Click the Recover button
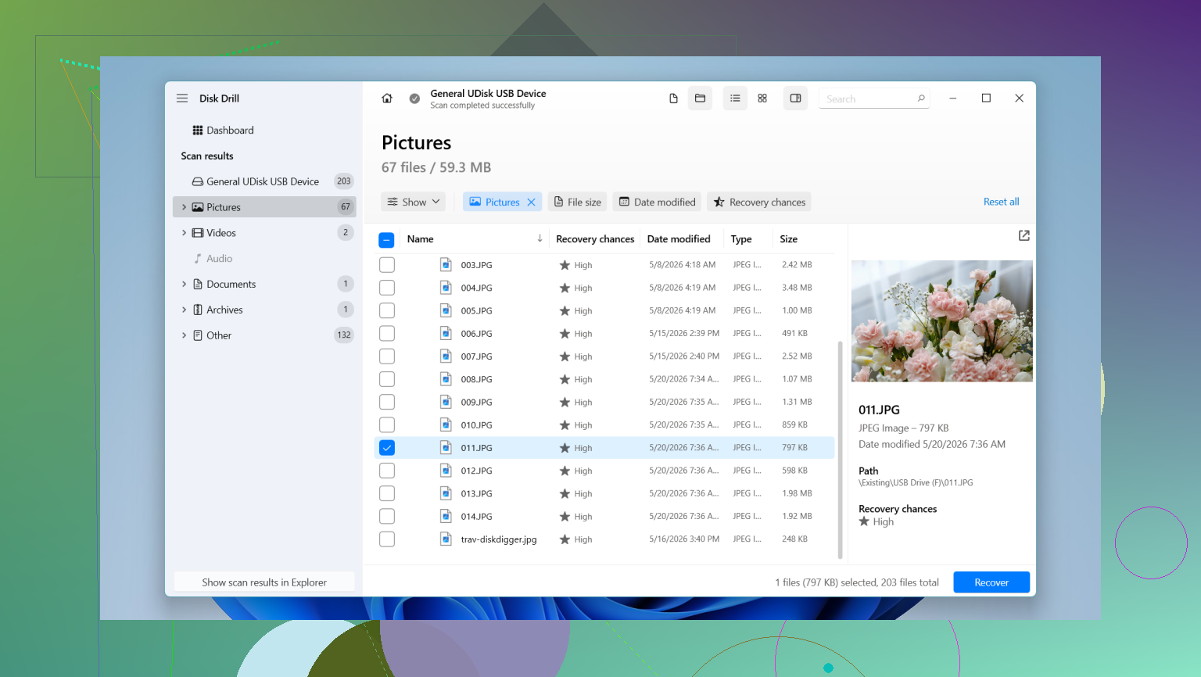This screenshot has width=1201, height=677. (x=991, y=582)
